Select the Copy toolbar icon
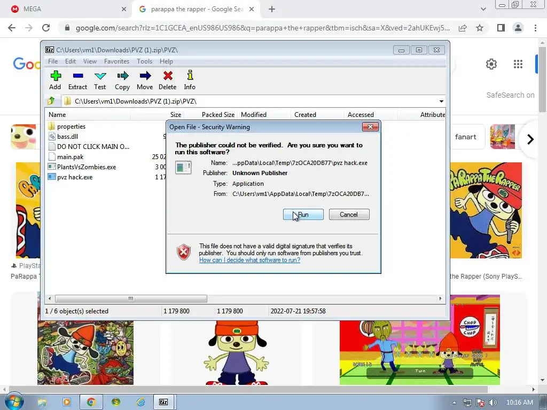 click(x=122, y=80)
